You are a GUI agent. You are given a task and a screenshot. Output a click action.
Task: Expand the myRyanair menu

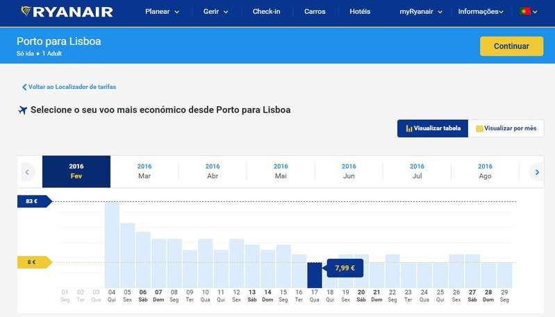[x=421, y=12]
